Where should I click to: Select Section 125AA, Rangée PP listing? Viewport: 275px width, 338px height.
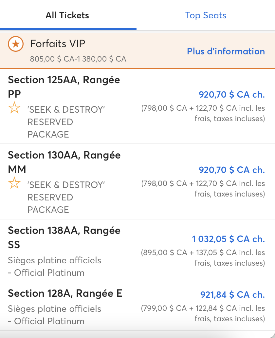point(137,106)
